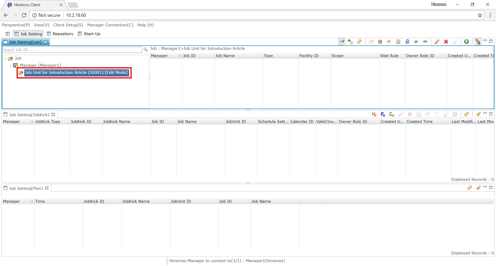This screenshot has width=496, height=266.
Task: Reload the browser page
Action: (24, 15)
